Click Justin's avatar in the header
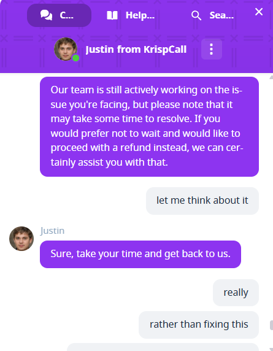The height and width of the screenshot is (351, 273). [x=66, y=49]
